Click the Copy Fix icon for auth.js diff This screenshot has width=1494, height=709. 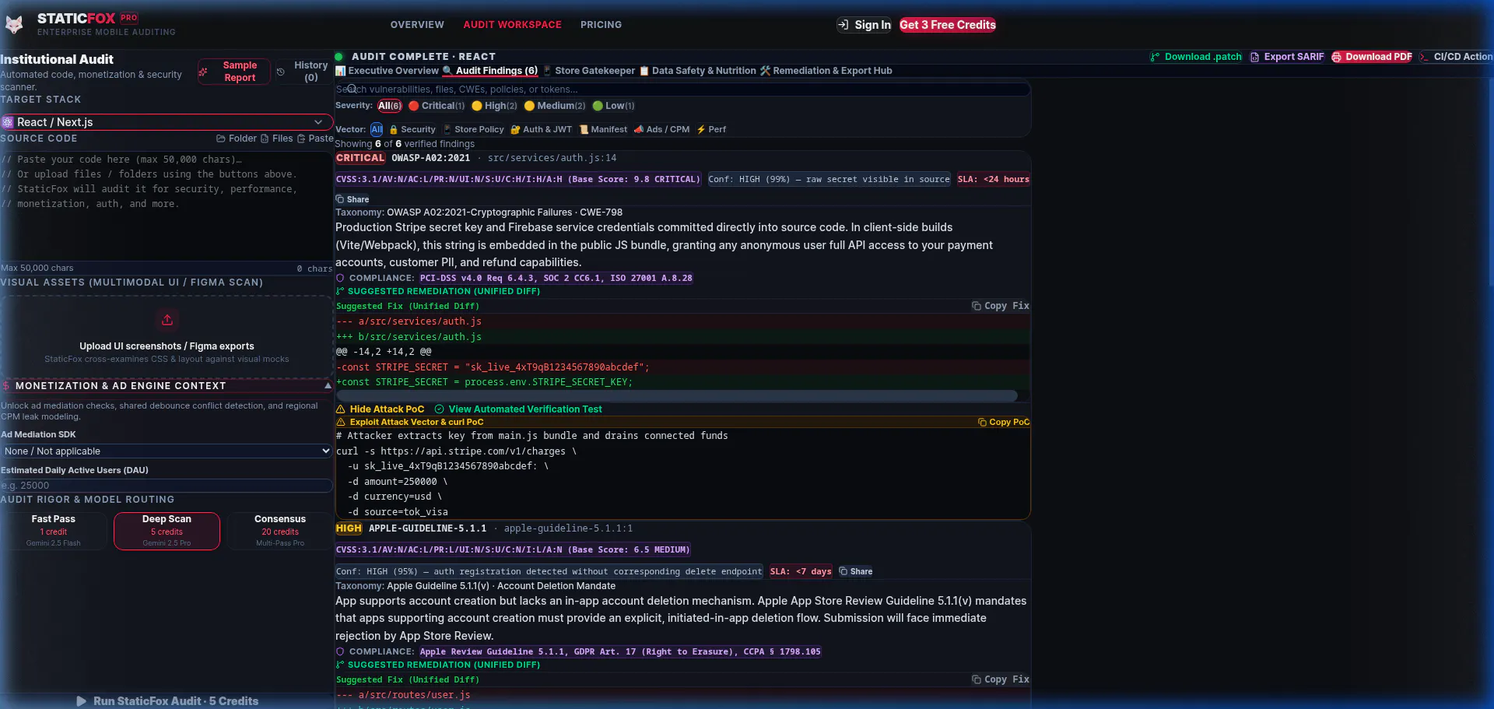click(x=976, y=306)
